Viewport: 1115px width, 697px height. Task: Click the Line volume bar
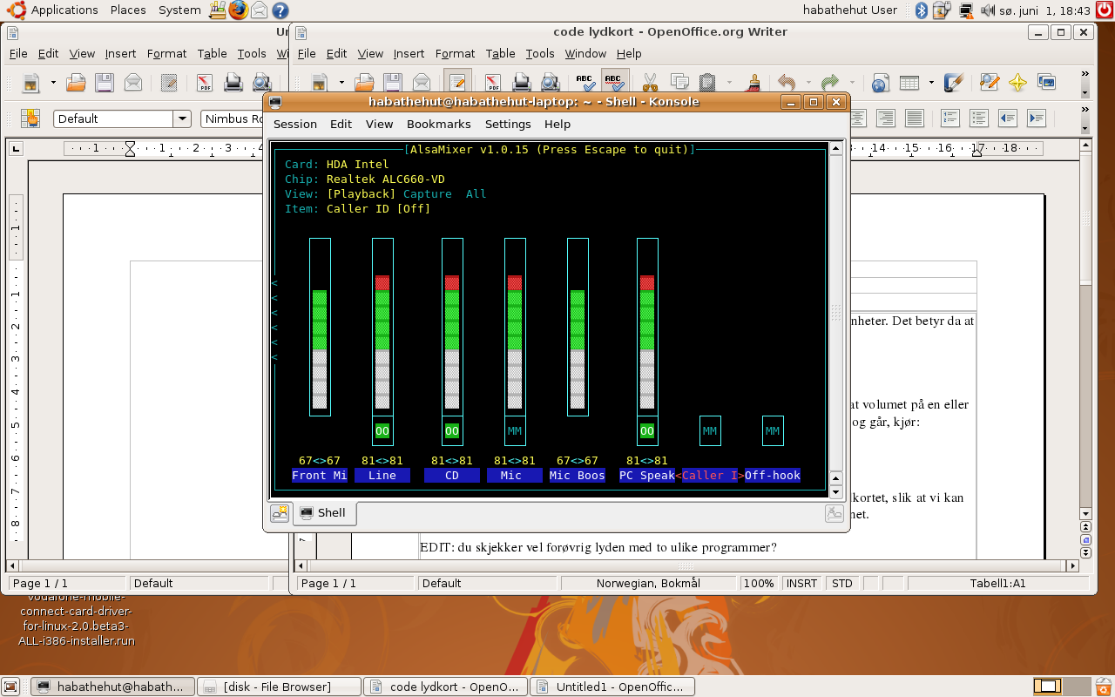click(382, 327)
